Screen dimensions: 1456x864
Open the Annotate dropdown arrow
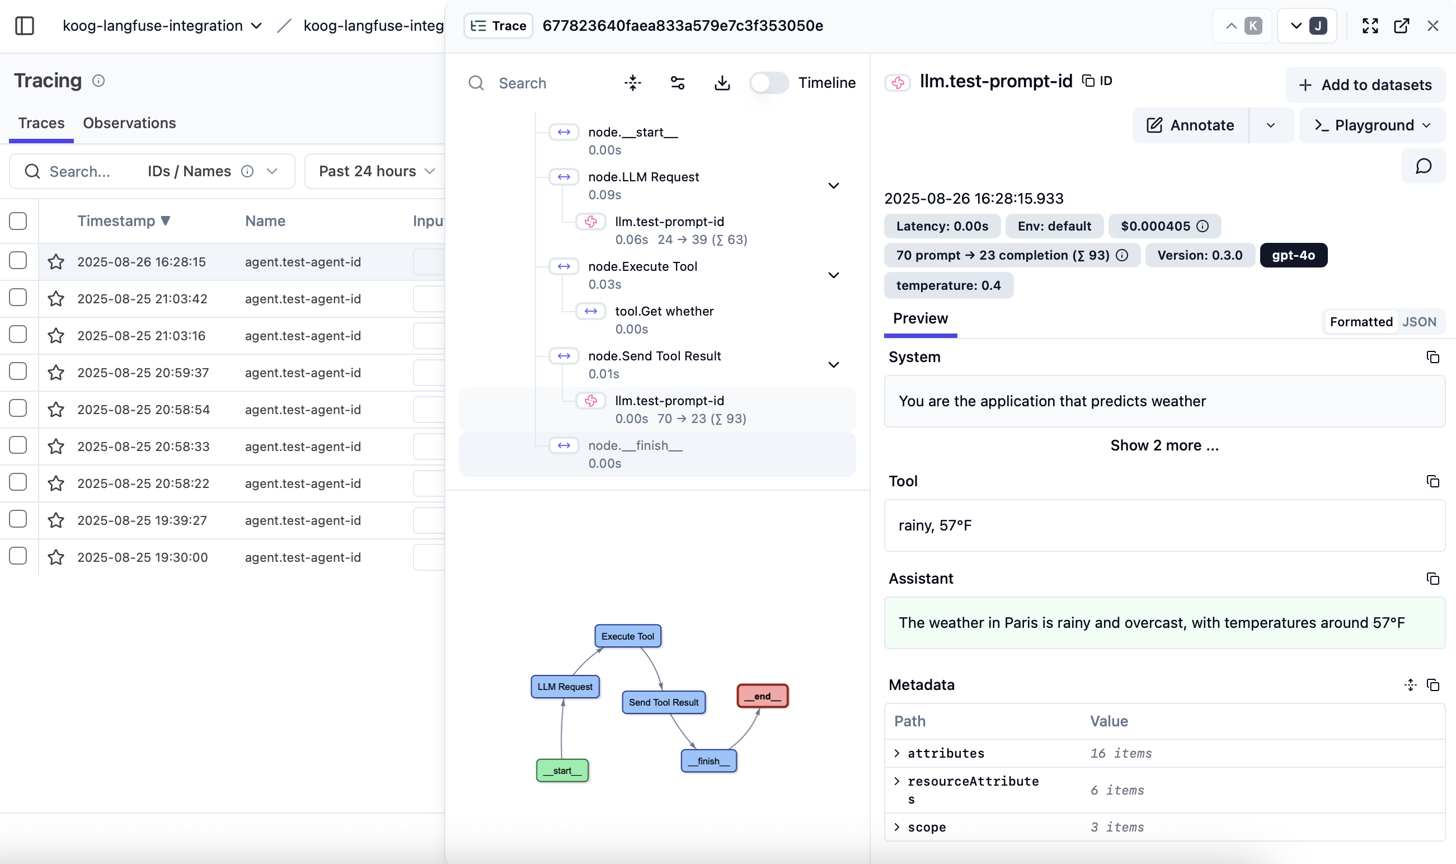click(1271, 125)
